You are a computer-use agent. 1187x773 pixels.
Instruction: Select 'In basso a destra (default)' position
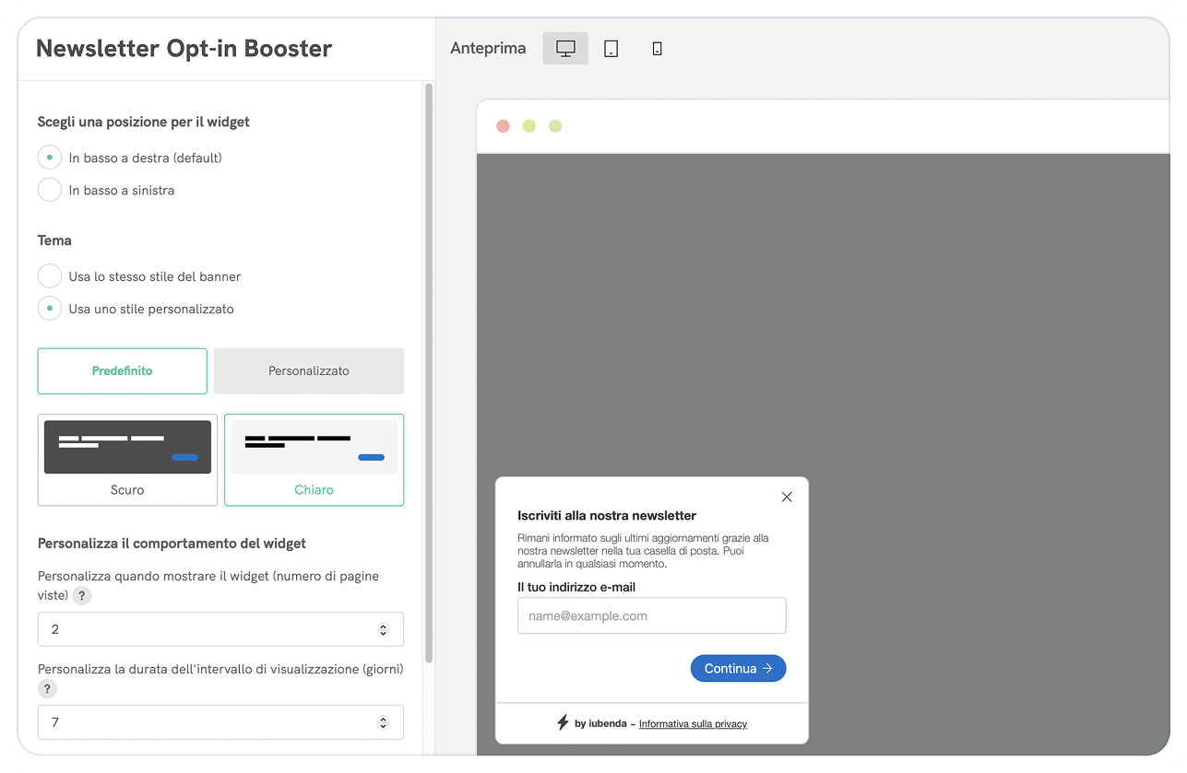pyautogui.click(x=50, y=158)
